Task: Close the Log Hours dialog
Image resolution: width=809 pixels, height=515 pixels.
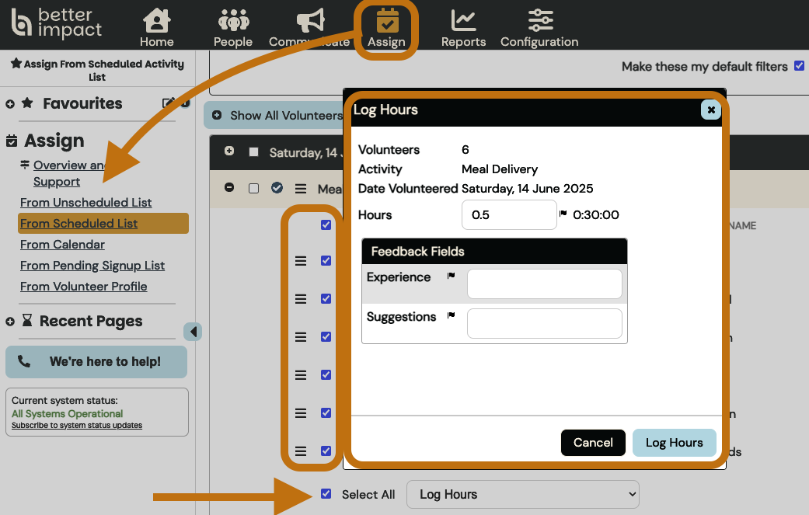Action: click(710, 110)
